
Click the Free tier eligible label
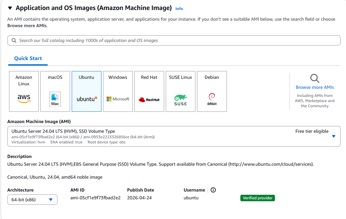click(312, 131)
